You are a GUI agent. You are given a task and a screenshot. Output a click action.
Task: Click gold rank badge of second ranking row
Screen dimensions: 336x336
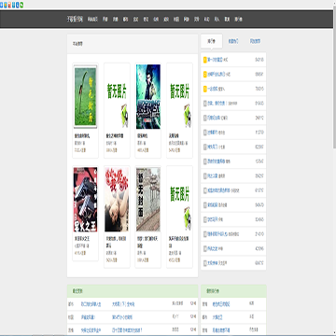(205, 75)
